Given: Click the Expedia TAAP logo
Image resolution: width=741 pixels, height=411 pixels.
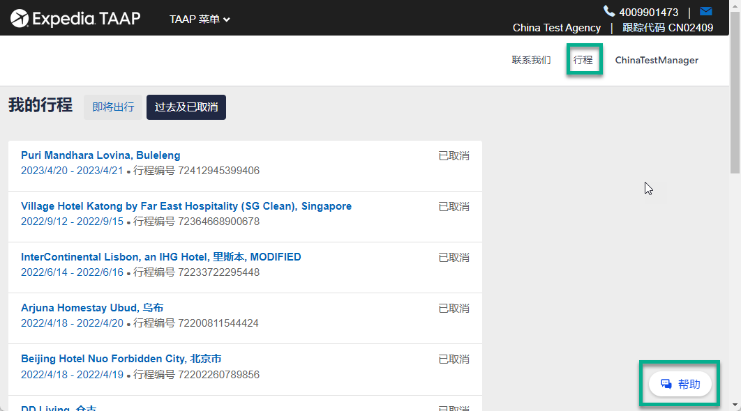Looking at the screenshot, I should click(x=75, y=19).
